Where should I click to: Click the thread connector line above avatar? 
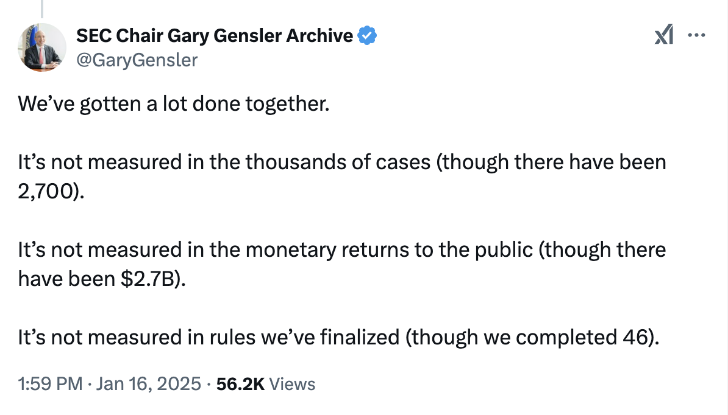(42, 9)
